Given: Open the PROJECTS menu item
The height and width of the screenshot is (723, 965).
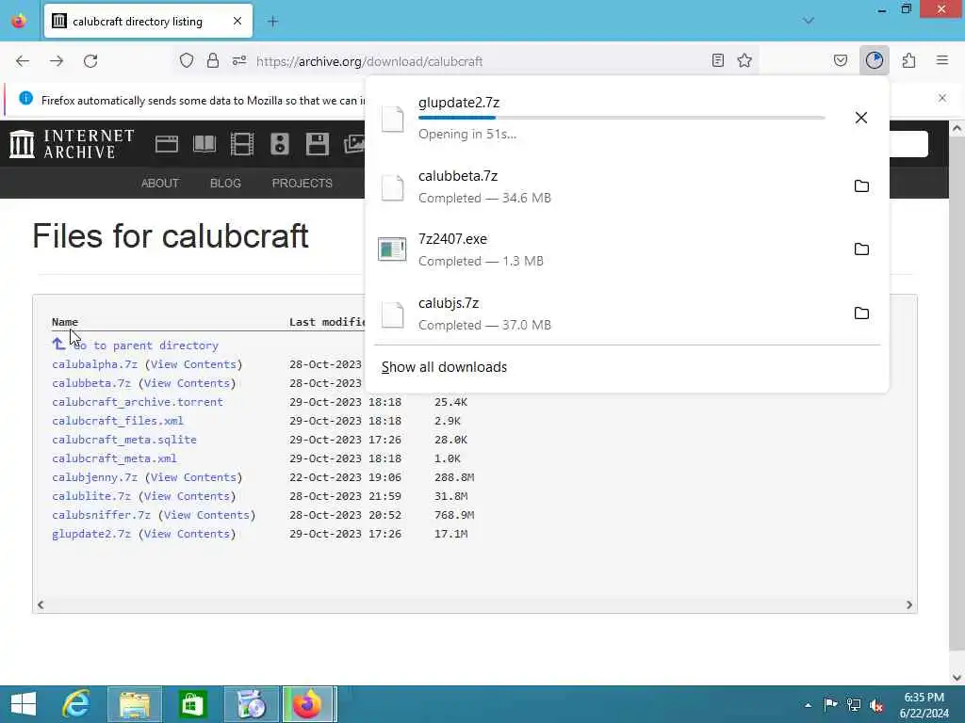Looking at the screenshot, I should (303, 184).
